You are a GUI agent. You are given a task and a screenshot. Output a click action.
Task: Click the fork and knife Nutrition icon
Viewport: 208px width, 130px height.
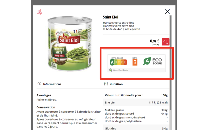(x=106, y=84)
